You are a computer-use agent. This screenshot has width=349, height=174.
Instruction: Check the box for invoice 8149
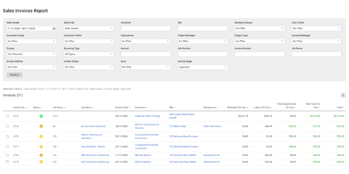[7, 155]
